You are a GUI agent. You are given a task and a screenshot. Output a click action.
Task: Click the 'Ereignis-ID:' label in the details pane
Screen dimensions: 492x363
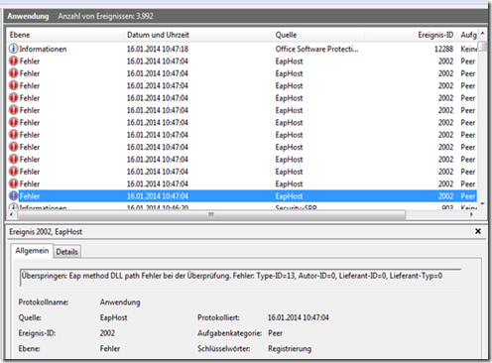coord(37,333)
